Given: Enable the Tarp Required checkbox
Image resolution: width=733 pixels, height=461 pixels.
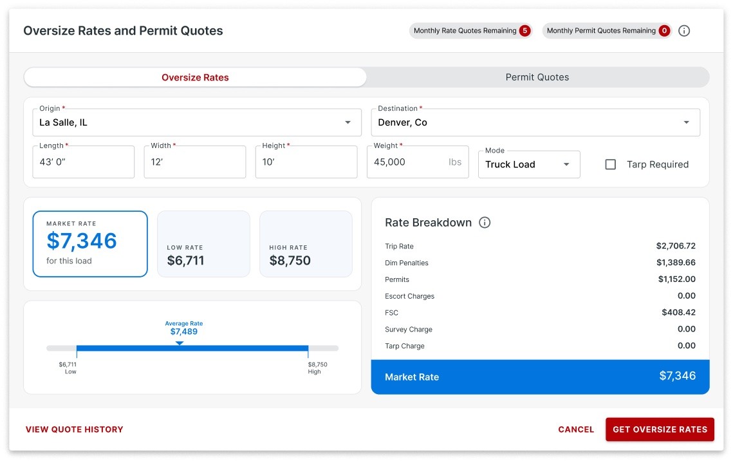Looking at the screenshot, I should (610, 164).
